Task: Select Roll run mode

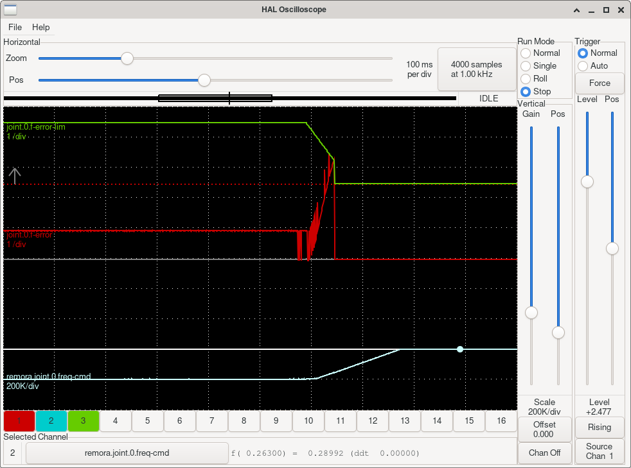Action: (534, 79)
